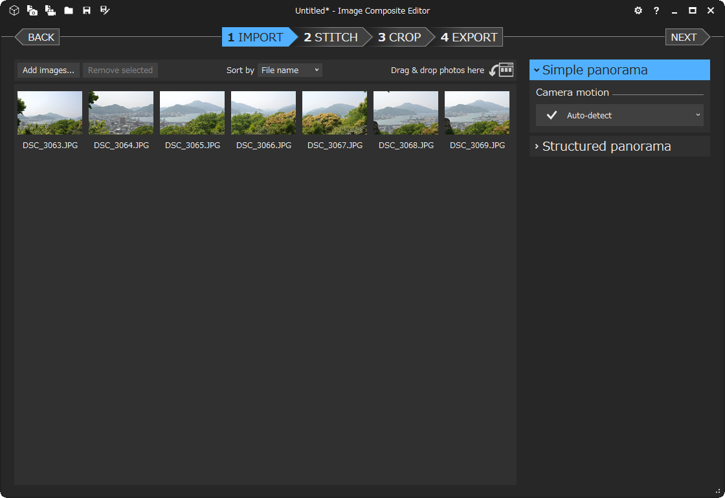Collapse the Simple panorama section
Screen dimensions: 725x498
619,70
